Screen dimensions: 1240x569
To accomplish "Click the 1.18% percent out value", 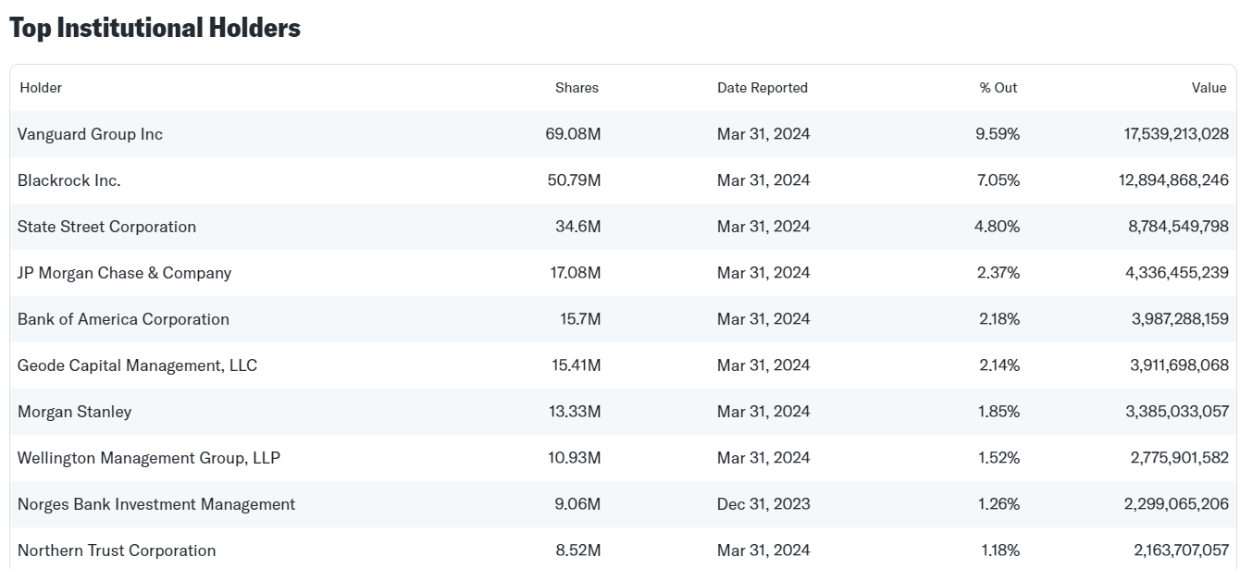I will coord(1000,550).
